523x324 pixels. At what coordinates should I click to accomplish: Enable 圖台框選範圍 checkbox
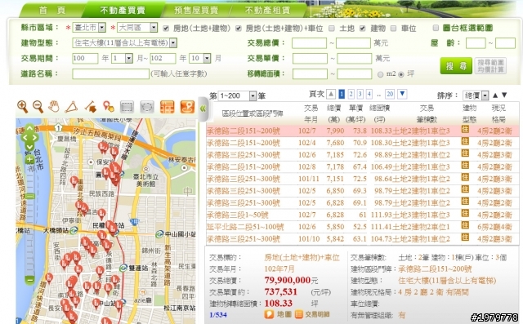coord(436,28)
